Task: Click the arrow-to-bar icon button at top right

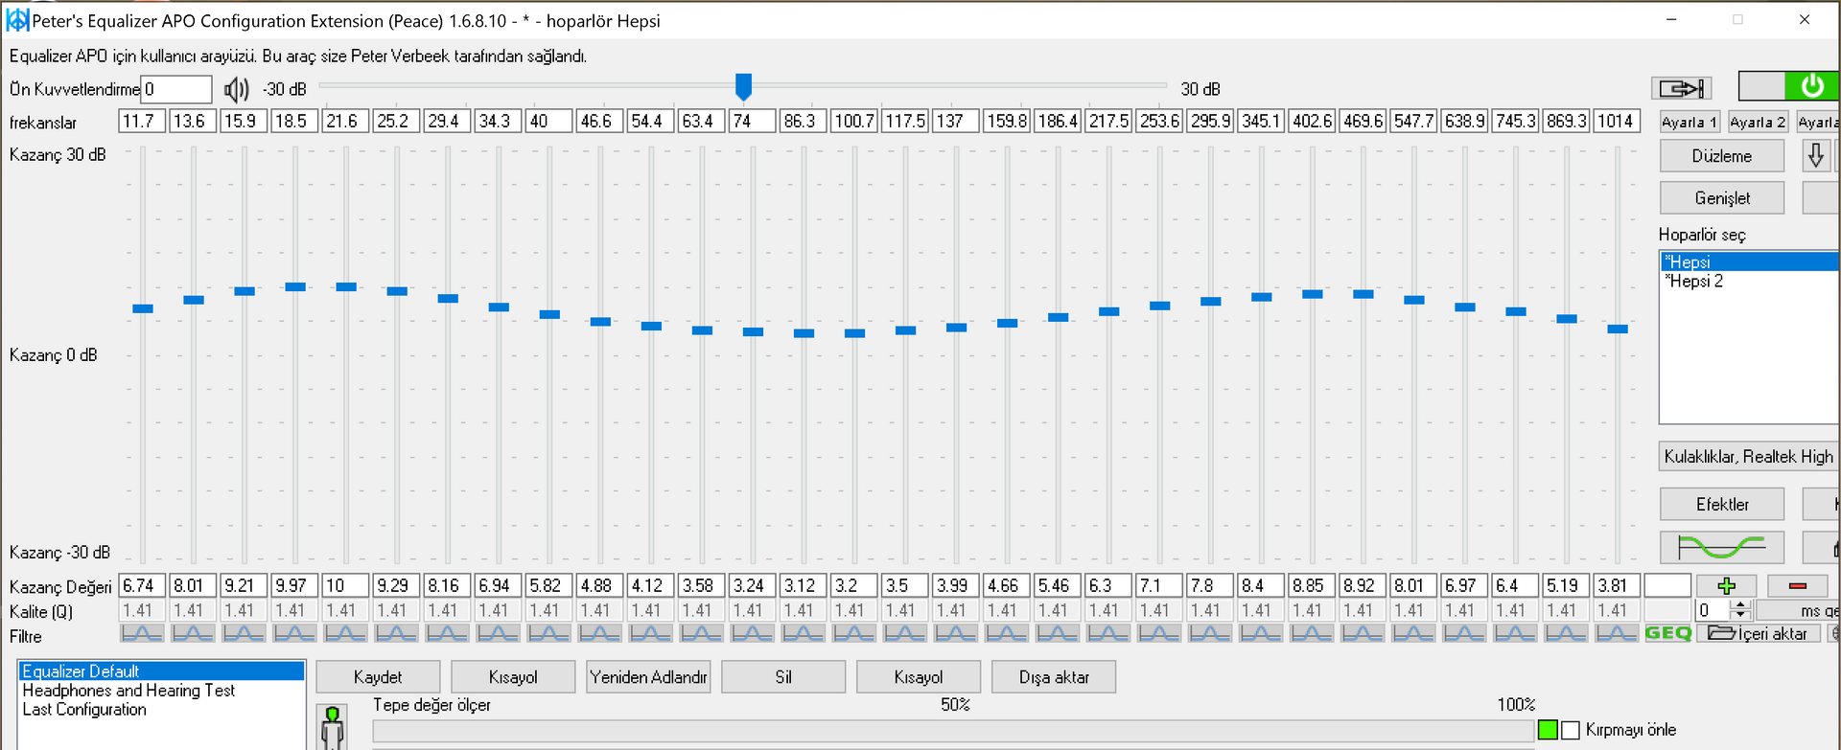Action: pyautogui.click(x=1682, y=89)
